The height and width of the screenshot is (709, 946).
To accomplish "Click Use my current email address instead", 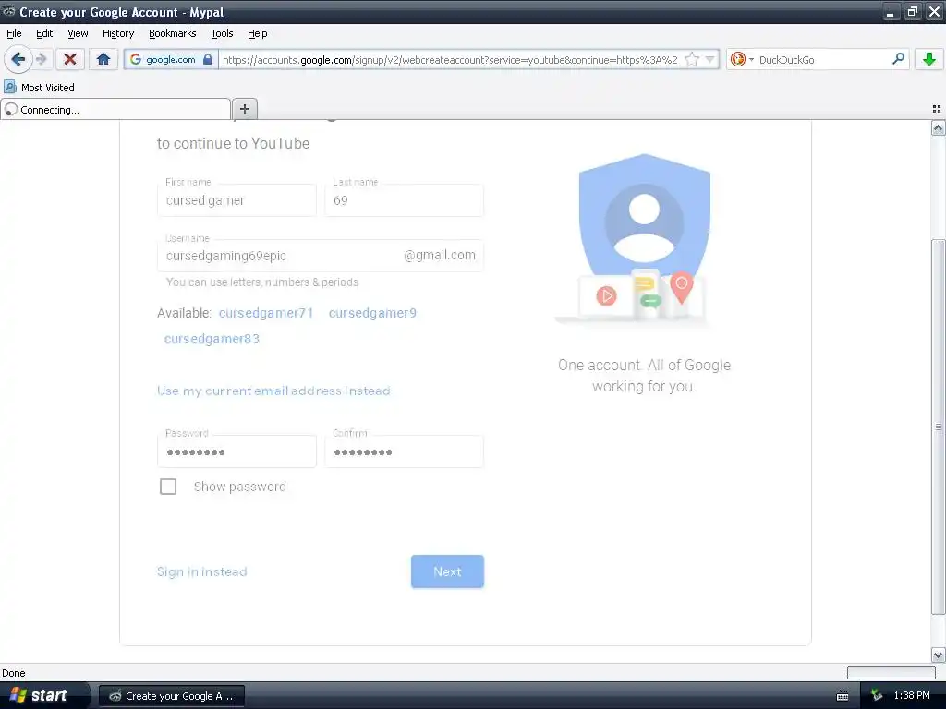I will coord(273,391).
